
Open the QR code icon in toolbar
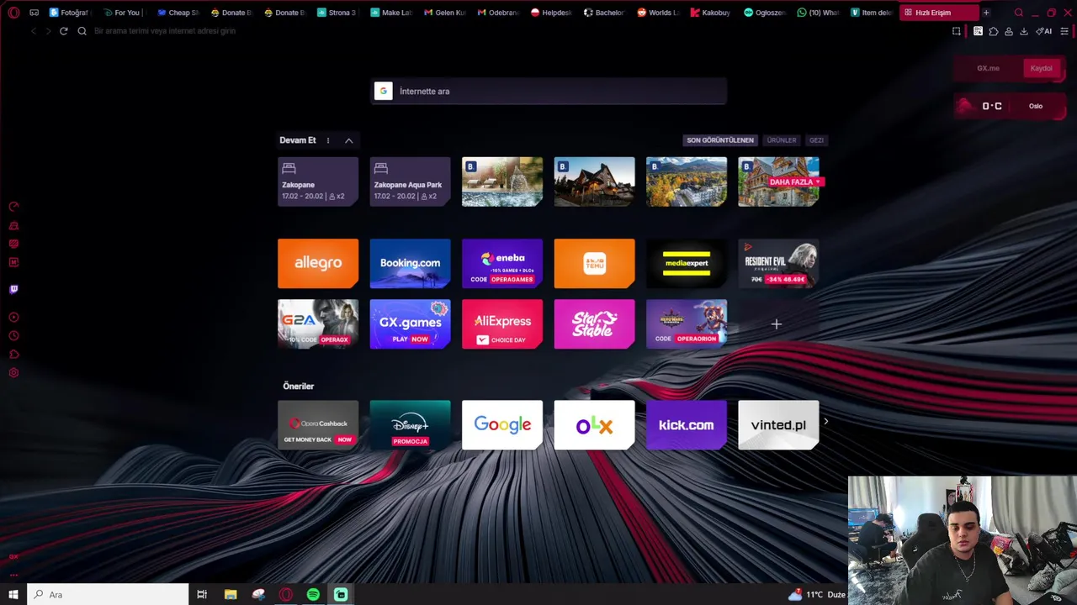pos(978,31)
